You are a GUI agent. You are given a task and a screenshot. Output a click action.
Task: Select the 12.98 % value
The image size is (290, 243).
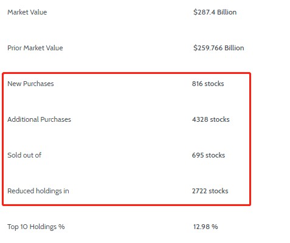[x=205, y=227]
